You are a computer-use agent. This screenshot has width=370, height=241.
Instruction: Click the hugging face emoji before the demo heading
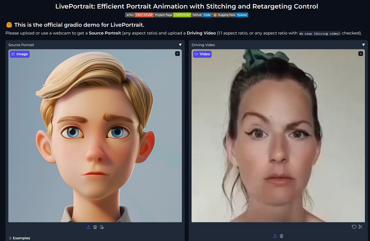pos(9,25)
